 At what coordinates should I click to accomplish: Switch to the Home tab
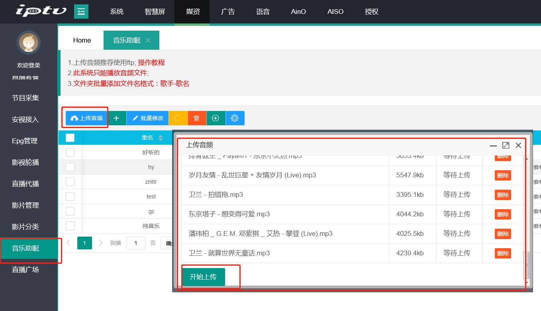82,40
